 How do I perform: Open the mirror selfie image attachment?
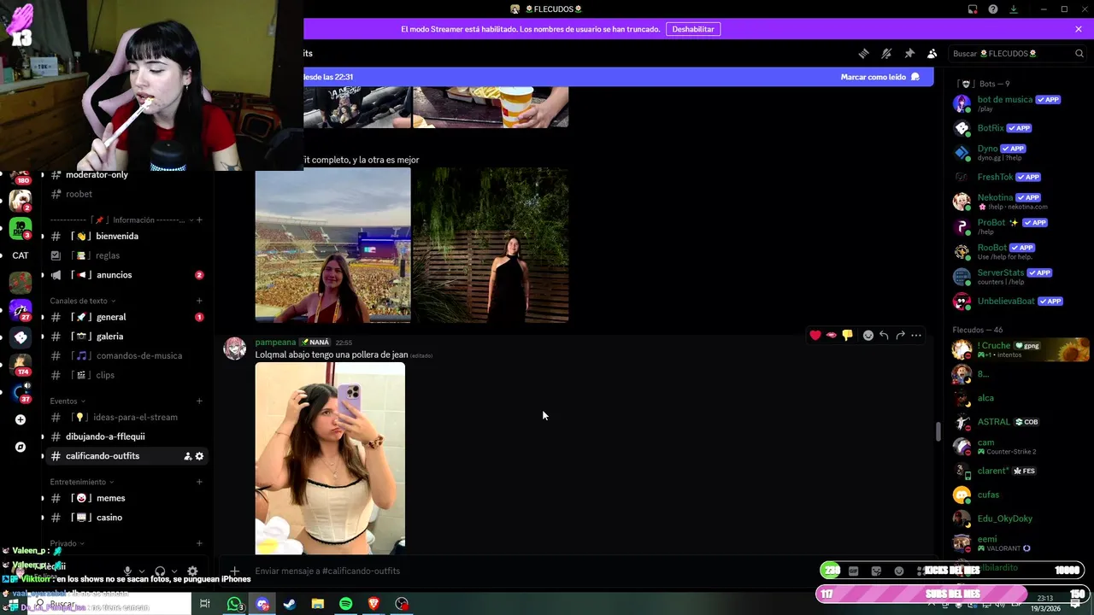(x=330, y=458)
